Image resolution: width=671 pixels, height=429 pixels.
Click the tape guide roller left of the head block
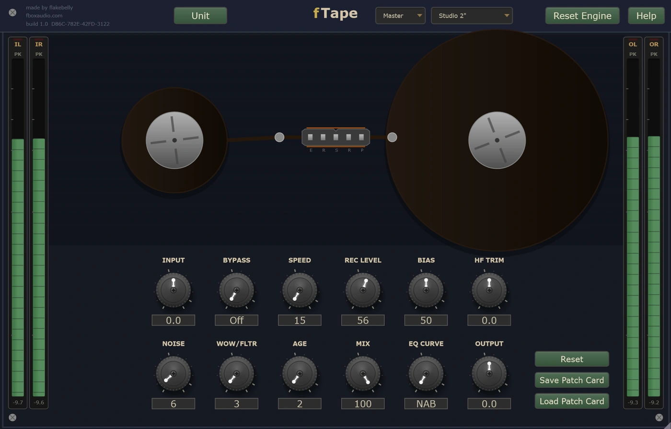tap(279, 137)
